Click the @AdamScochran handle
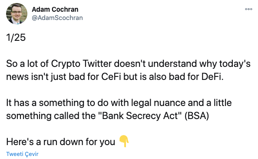This screenshot has width=258, height=159. 57,18
